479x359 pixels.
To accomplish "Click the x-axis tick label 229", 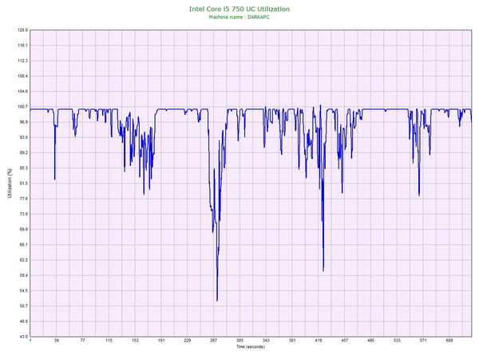I will click(188, 341).
